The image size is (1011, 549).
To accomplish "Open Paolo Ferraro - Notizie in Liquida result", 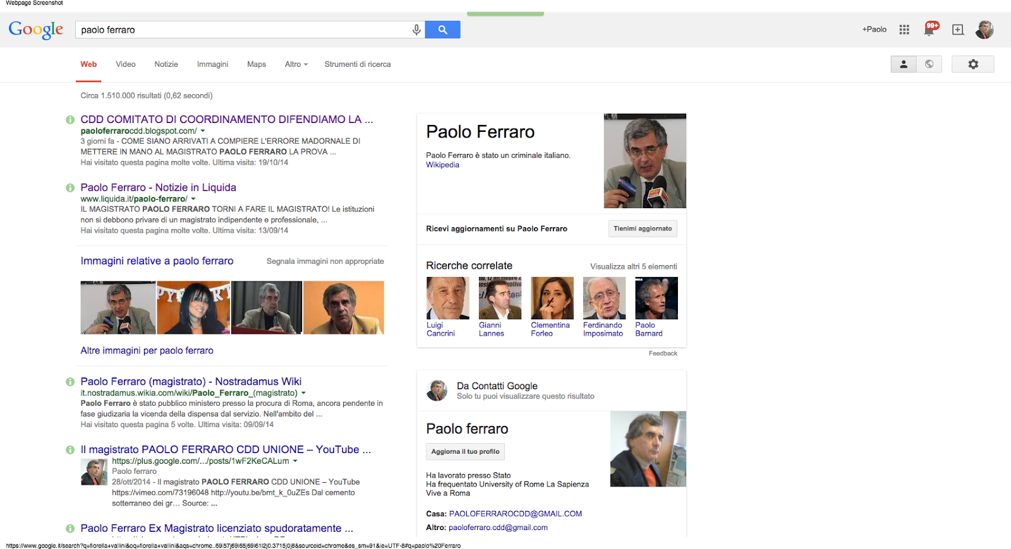I will tap(159, 187).
